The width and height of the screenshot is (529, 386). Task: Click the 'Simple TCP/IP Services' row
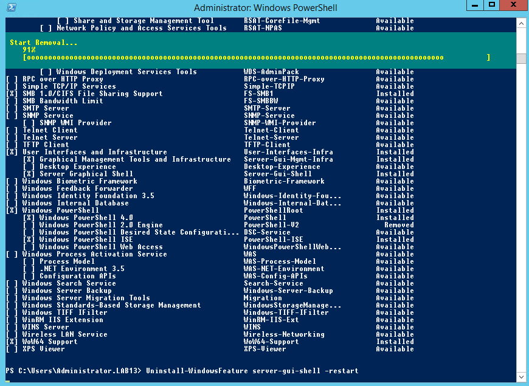click(210, 86)
